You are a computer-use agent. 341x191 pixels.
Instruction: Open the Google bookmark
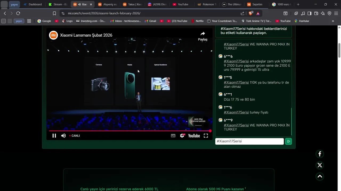click(44, 21)
